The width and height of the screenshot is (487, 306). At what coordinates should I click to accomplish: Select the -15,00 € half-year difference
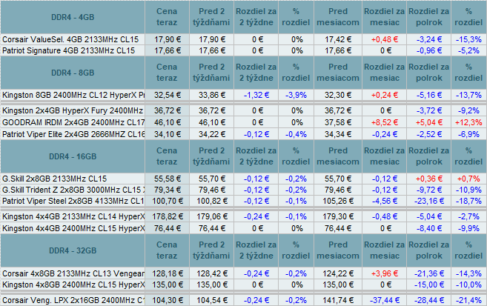[429, 285]
